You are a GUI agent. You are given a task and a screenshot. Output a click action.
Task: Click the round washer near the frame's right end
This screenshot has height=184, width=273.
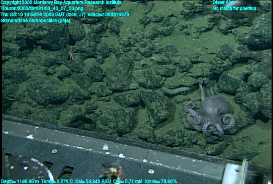click(x=151, y=171)
